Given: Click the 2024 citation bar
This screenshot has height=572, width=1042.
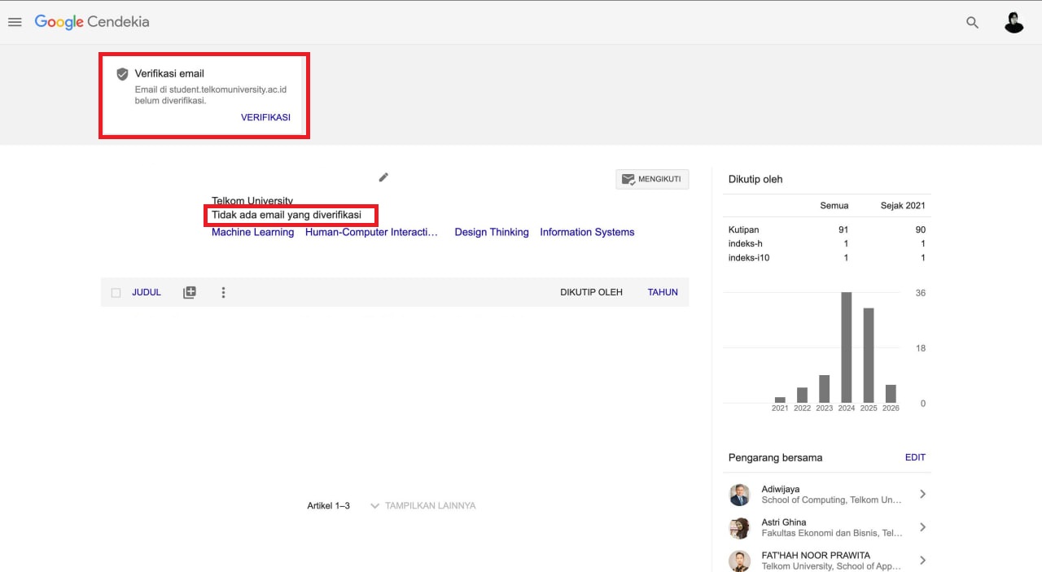Looking at the screenshot, I should 847,347.
